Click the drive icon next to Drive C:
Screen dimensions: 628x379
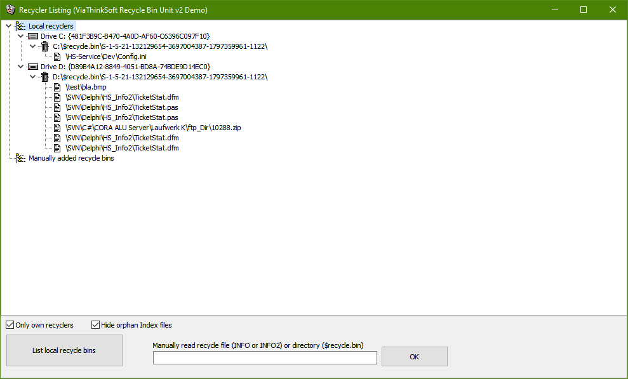33,36
